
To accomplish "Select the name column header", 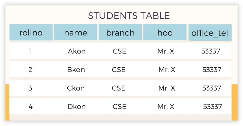I will 76,33.
